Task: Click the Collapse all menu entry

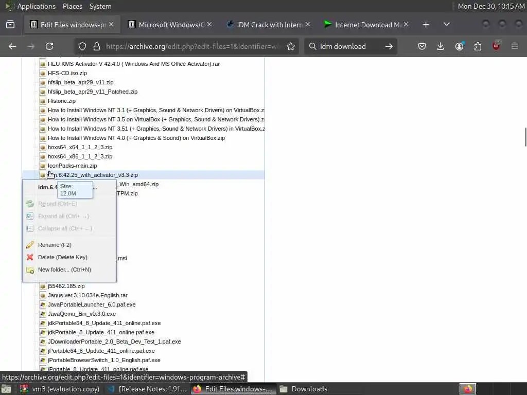Action: [x=65, y=228]
